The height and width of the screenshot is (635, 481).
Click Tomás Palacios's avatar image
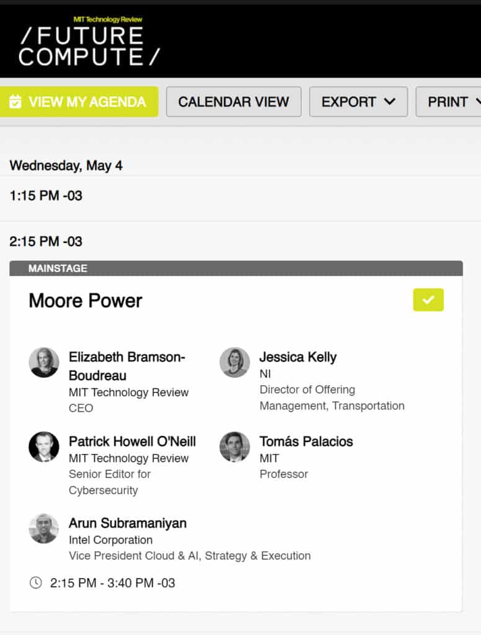click(235, 446)
